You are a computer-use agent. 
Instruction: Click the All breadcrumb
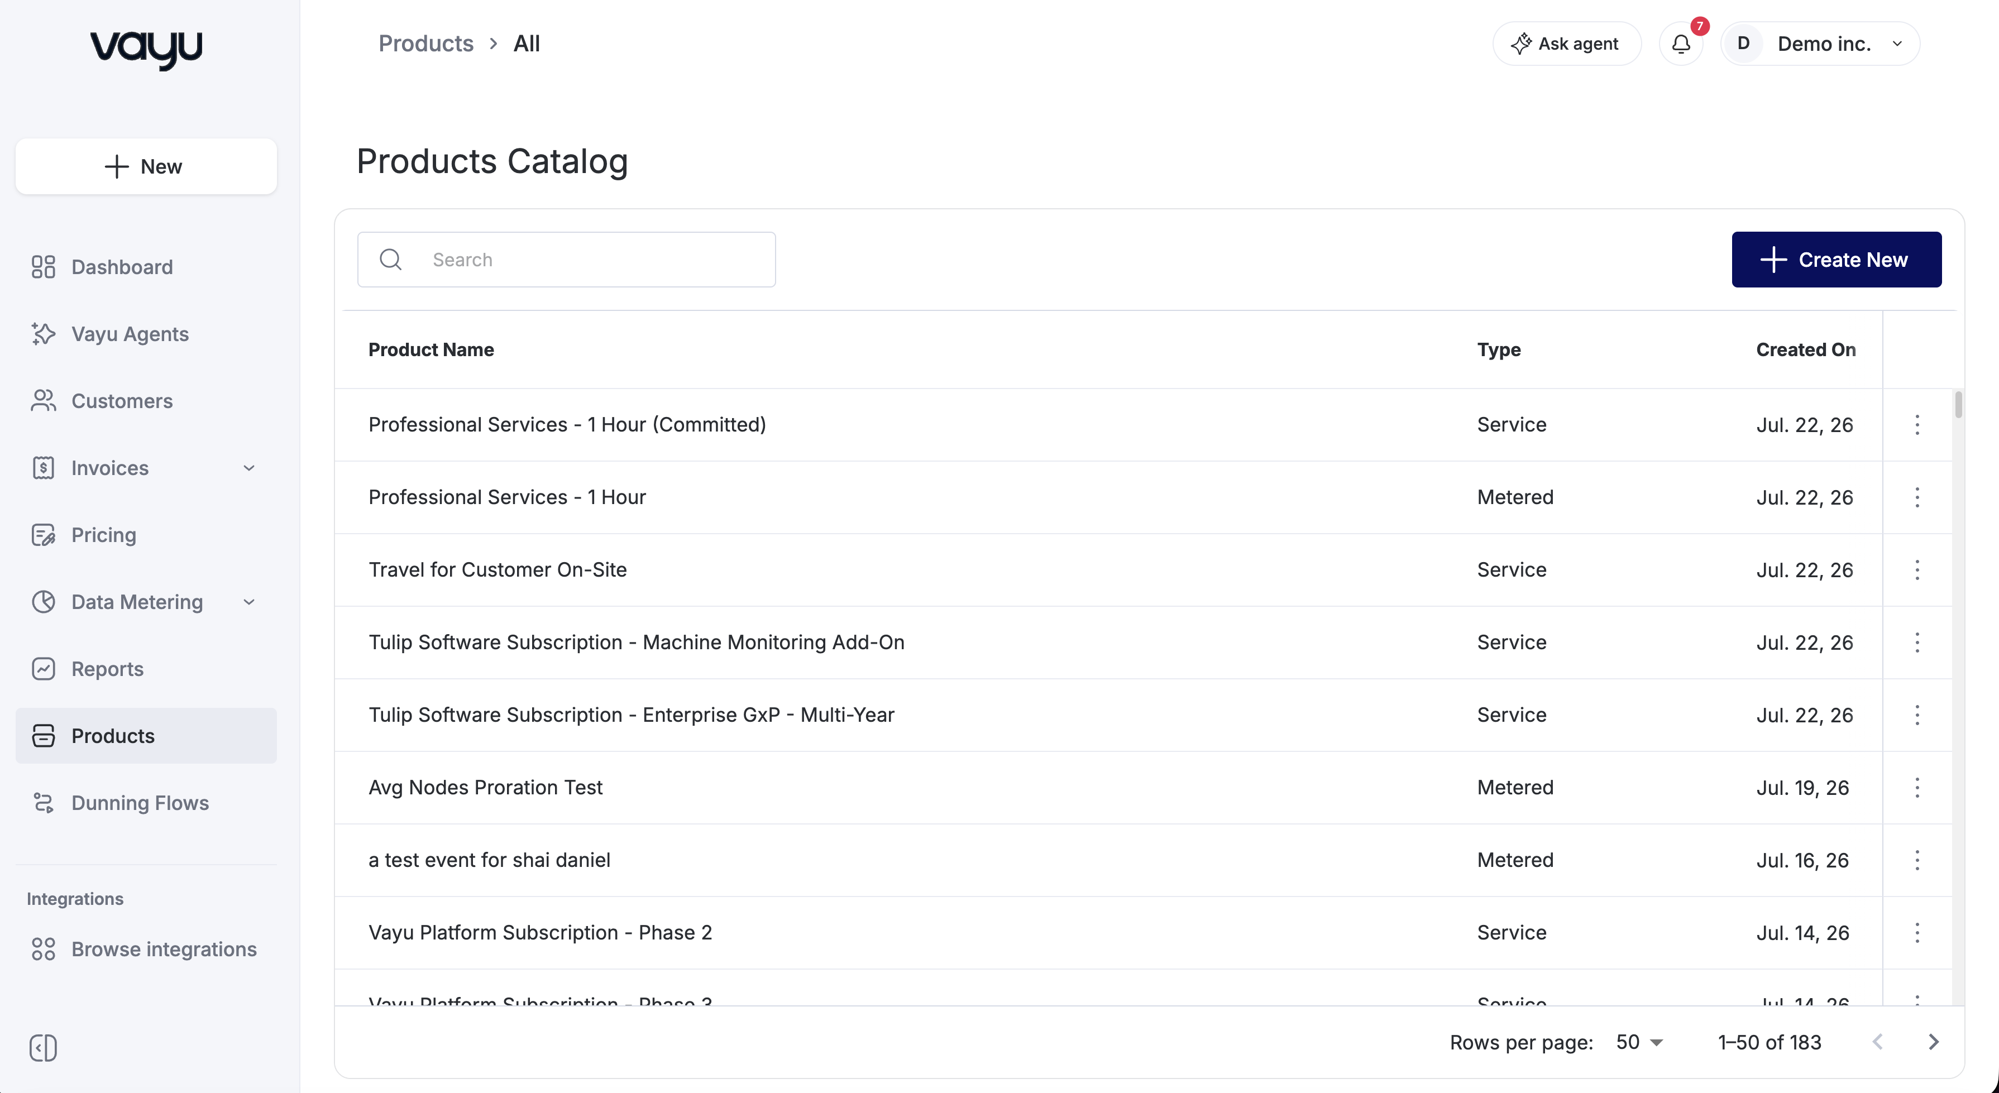527,44
